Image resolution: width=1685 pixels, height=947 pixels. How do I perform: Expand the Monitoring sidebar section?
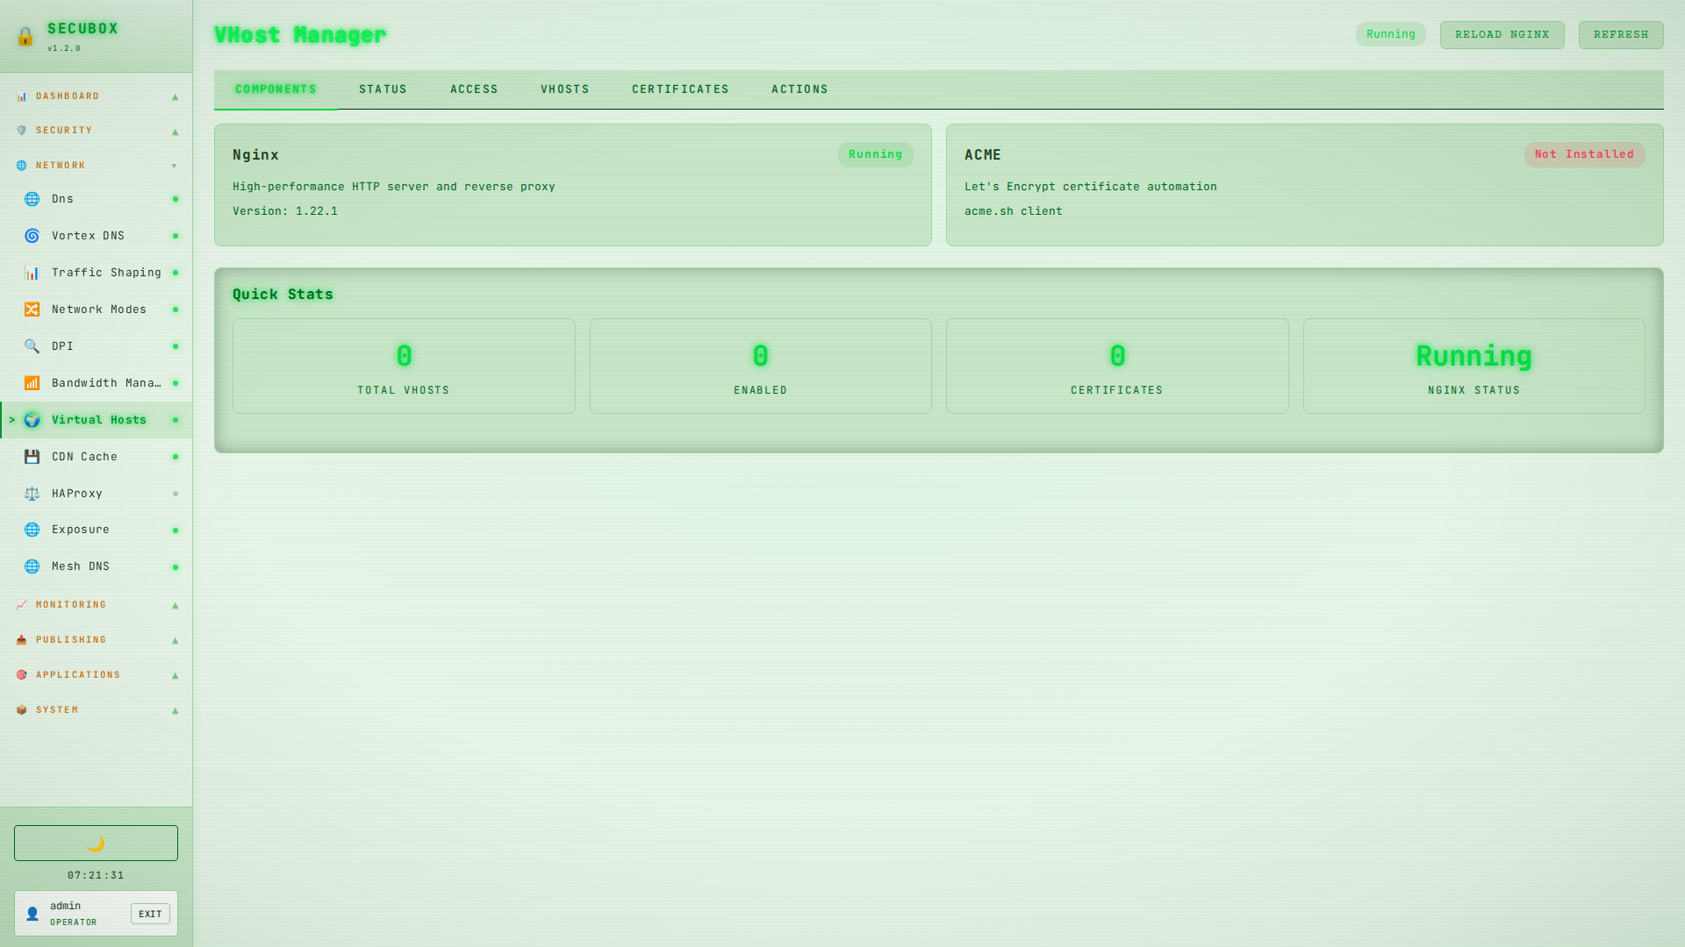(x=97, y=605)
